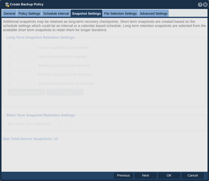Click the Suggested Defaults button
Viewport: 209px width, 181px height.
pyautogui.click(x=26, y=92)
